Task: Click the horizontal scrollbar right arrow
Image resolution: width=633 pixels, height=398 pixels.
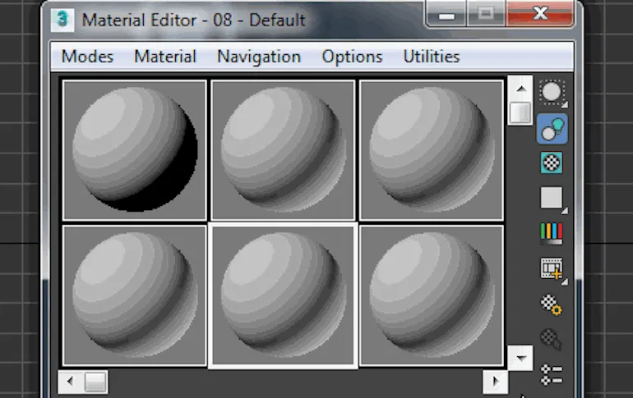Action: click(495, 382)
